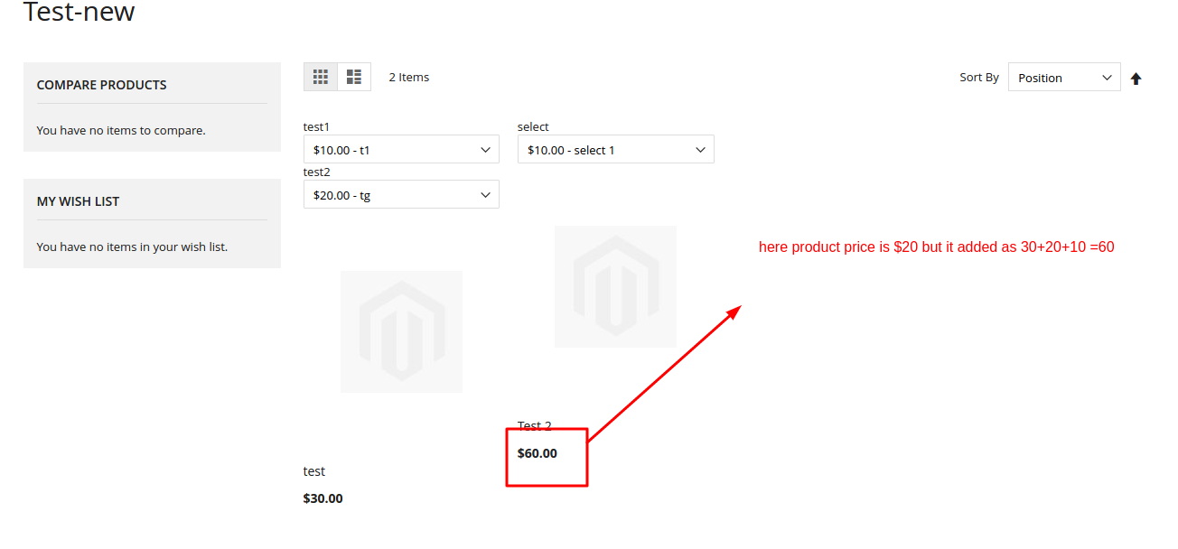Click the 2 Items count label
The width and height of the screenshot is (1178, 549).
coord(408,77)
